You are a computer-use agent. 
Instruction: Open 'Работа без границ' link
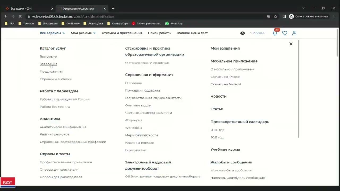pos(55,106)
